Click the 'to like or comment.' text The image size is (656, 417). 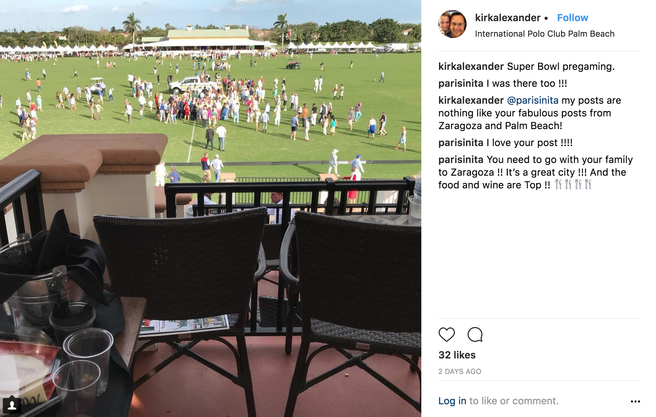(514, 401)
